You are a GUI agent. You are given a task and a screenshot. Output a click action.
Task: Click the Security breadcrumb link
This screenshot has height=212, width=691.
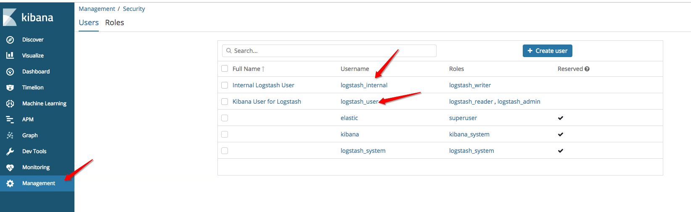[134, 9]
